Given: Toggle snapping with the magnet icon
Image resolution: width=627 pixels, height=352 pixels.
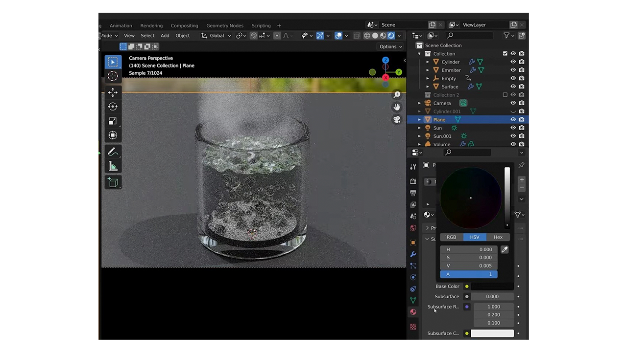Looking at the screenshot, I should pyautogui.click(x=254, y=36).
